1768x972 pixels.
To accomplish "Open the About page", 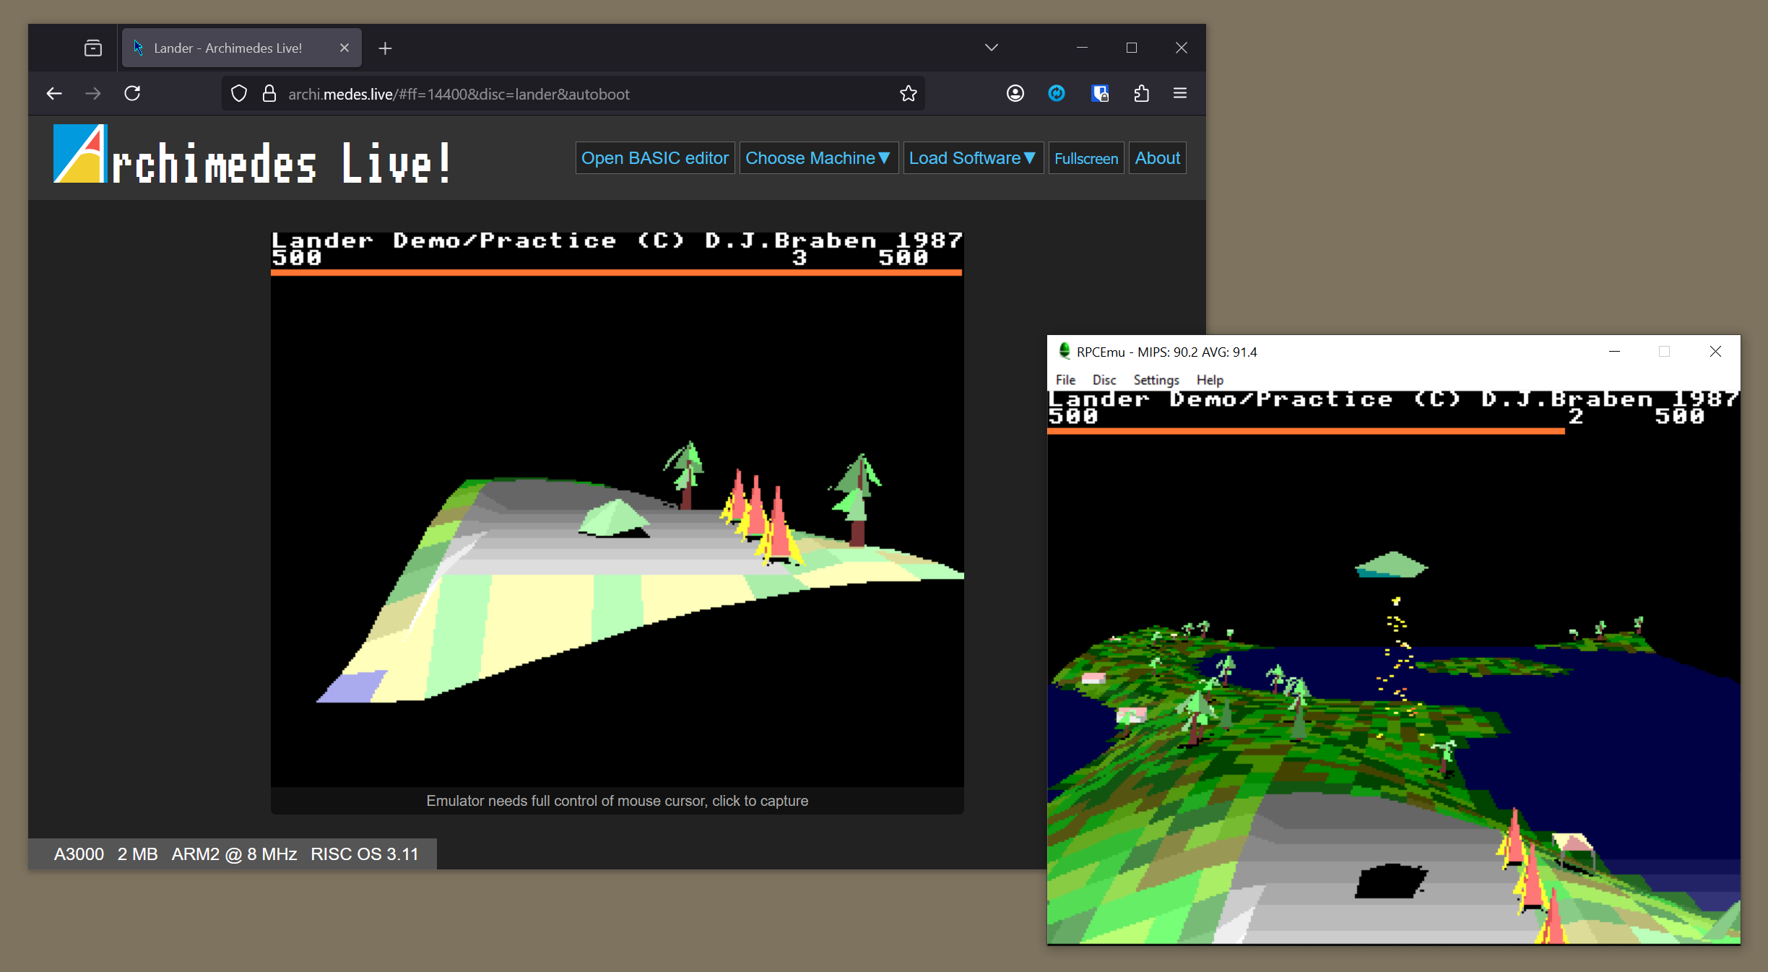I will 1158,158.
